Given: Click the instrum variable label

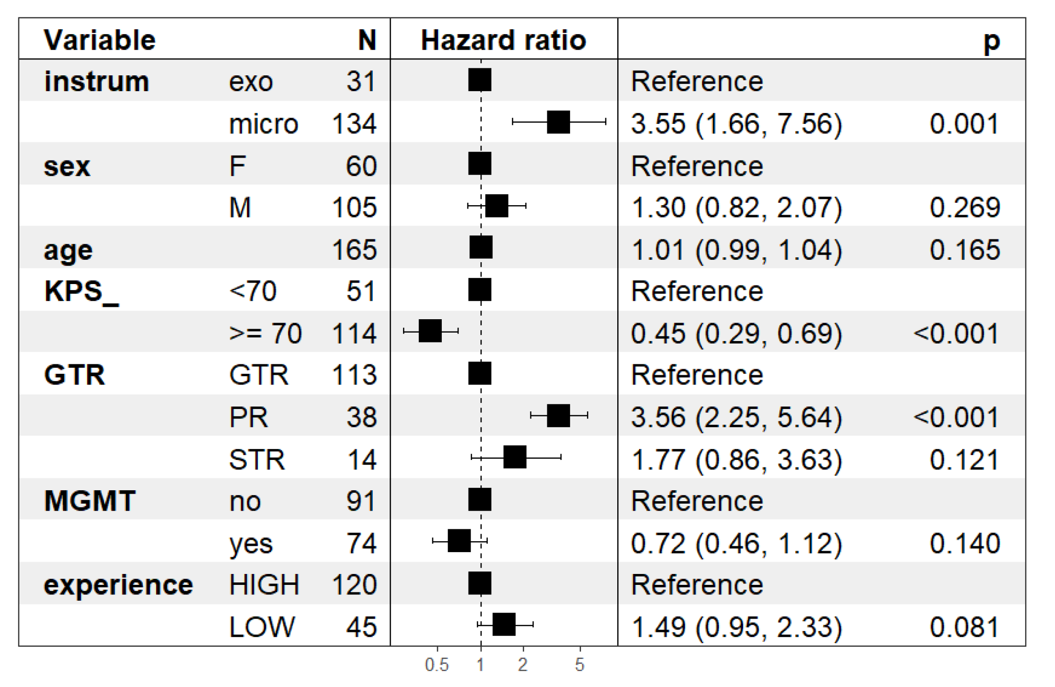Looking at the screenshot, I should click(97, 81).
